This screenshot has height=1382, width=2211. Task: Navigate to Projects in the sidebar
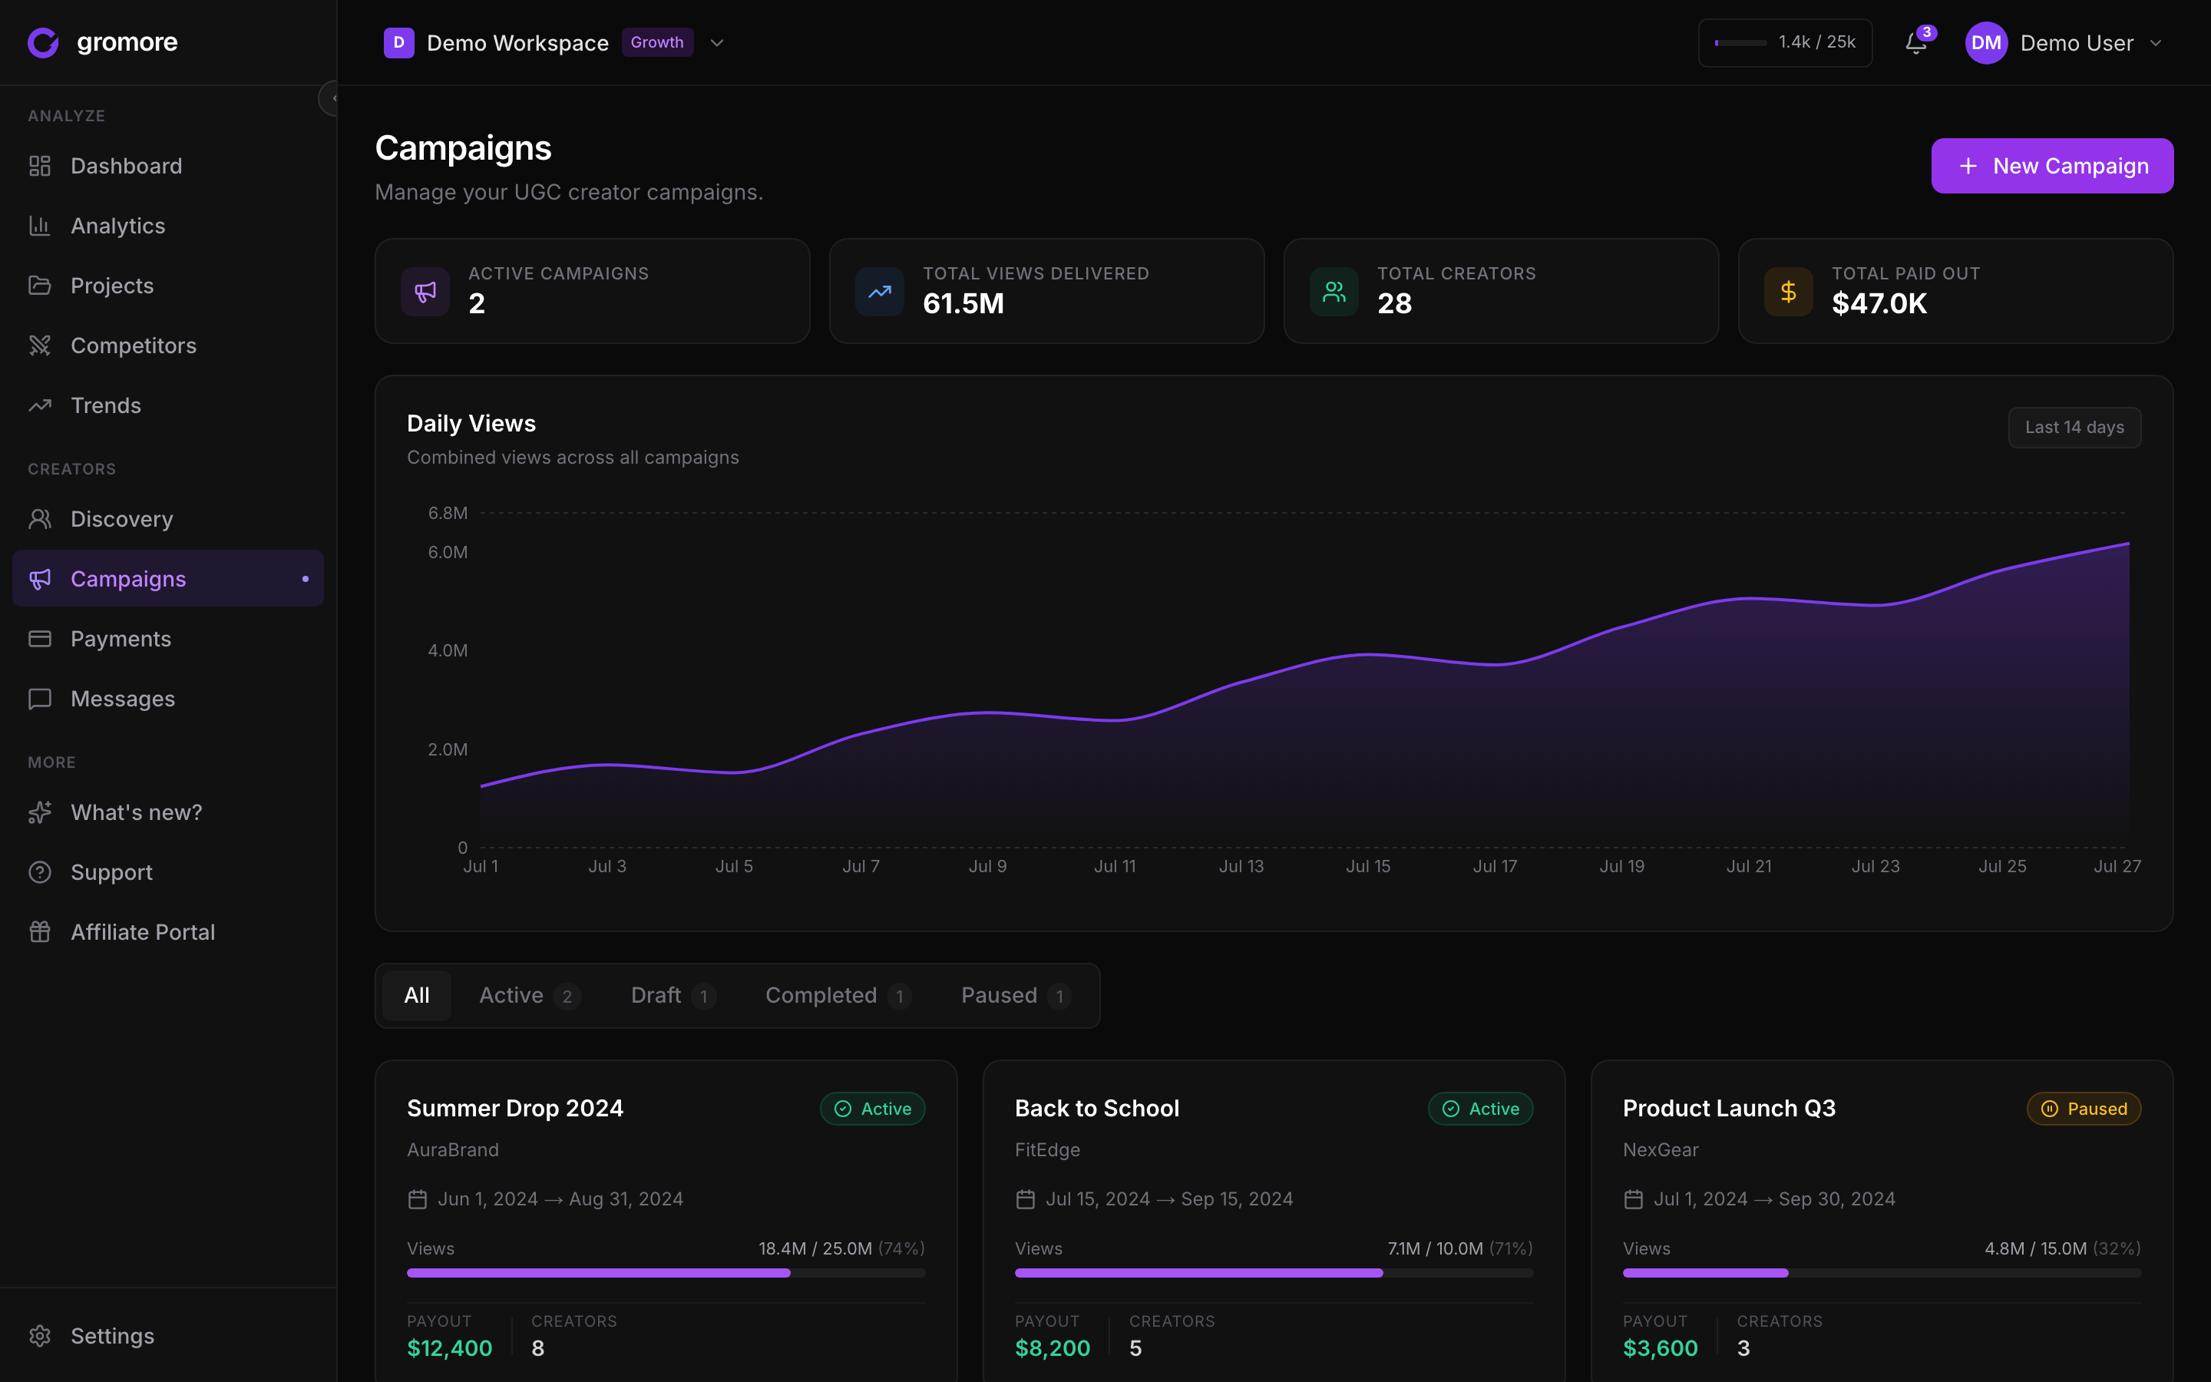[168, 285]
